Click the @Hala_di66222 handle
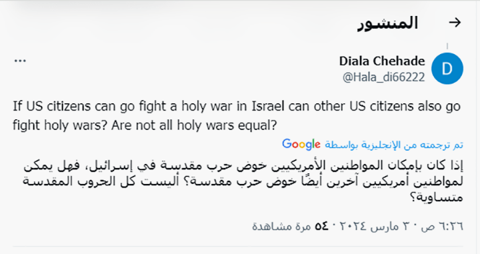The image size is (480, 254). (x=384, y=77)
